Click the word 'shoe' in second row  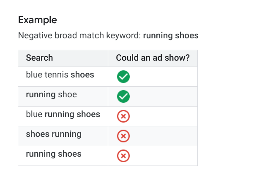click(x=68, y=94)
